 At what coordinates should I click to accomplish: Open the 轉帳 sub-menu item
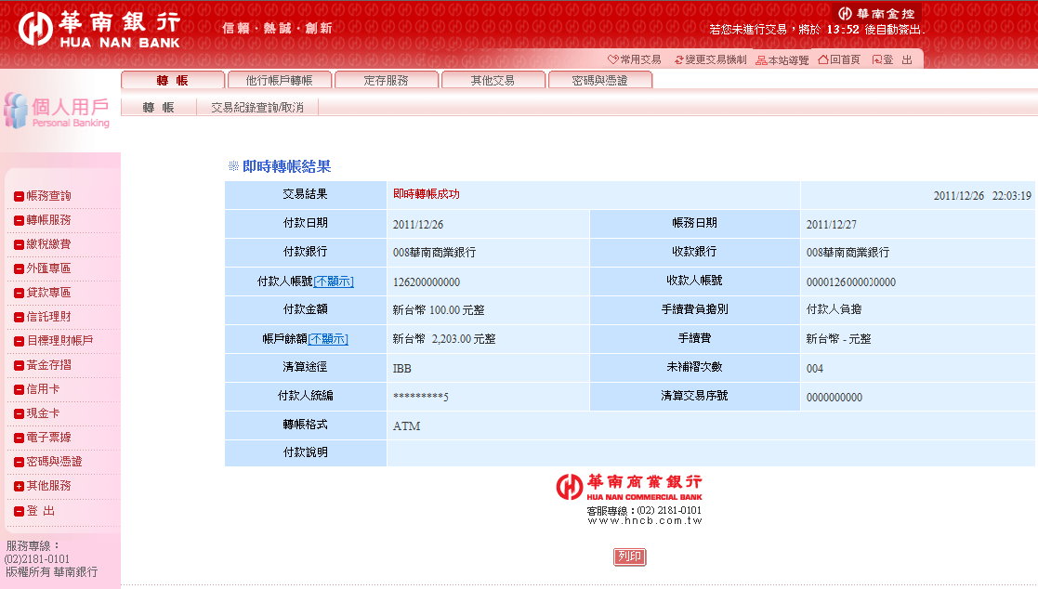click(x=159, y=107)
